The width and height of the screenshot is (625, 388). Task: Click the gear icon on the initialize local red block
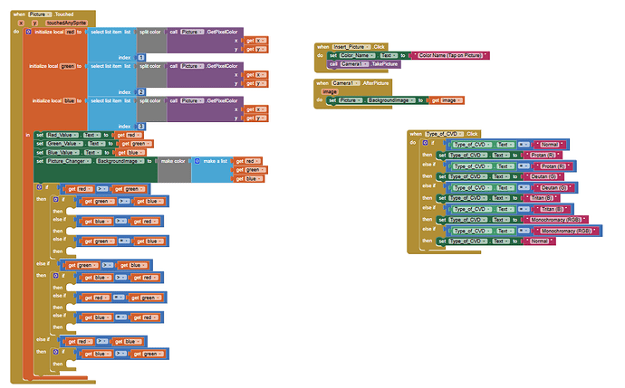point(27,32)
